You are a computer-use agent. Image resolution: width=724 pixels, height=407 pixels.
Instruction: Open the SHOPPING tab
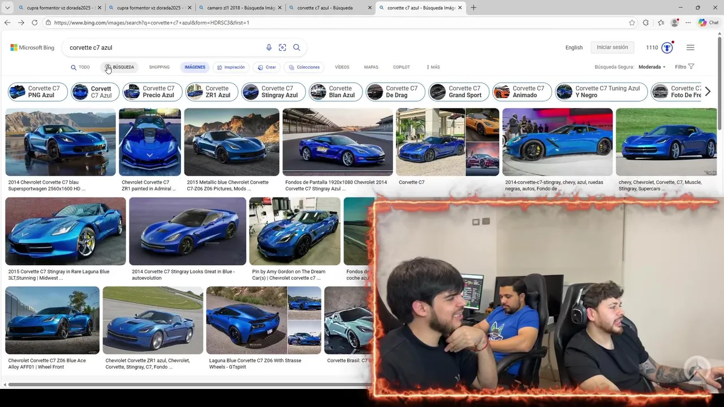159,67
